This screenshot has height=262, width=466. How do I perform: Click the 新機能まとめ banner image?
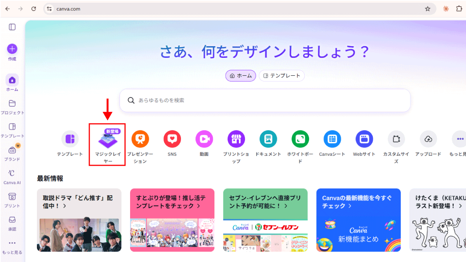[358, 235]
